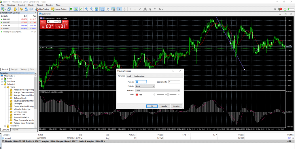
Task: Focus the Periodo input field
Action: tap(141, 82)
